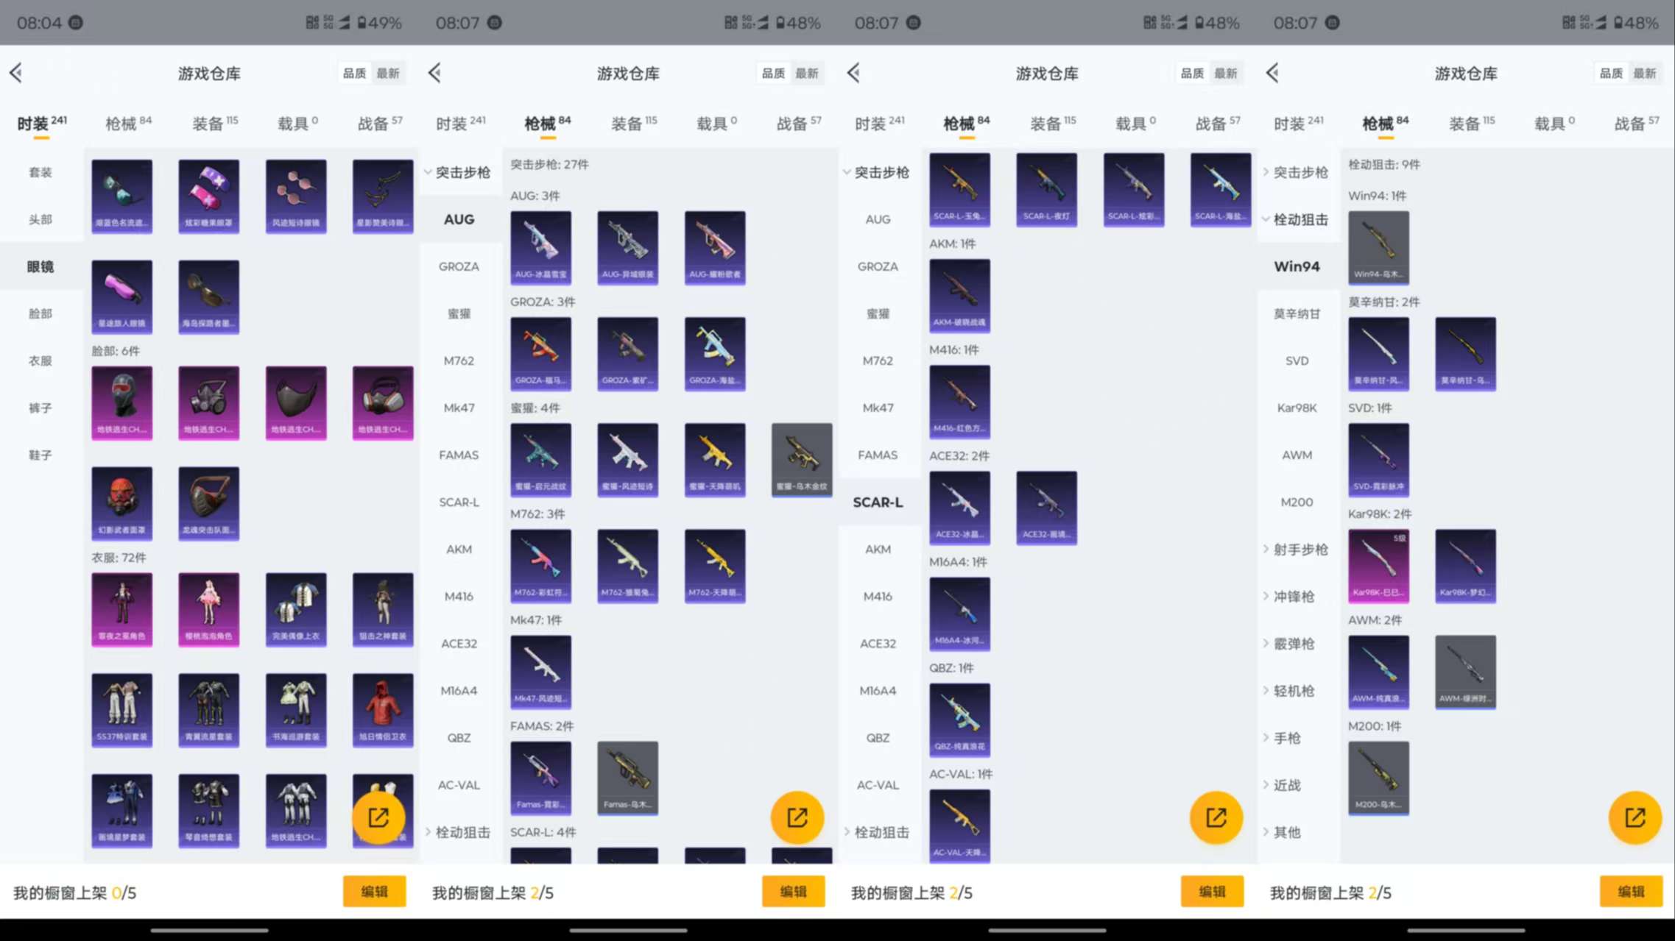Select the red hoodie clothing item icon

click(x=383, y=709)
